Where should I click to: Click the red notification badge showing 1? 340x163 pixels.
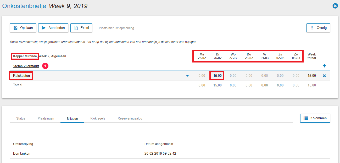(x=45, y=66)
